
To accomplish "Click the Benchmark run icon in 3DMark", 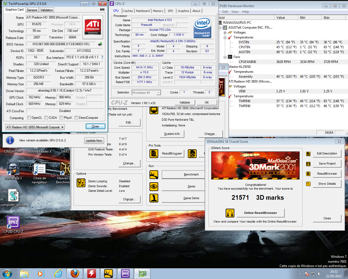I will tap(154, 175).
